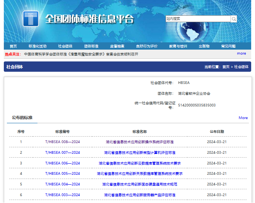Screen dimensions: 255x203
Task: Open standard number T/HBSEA 007—2024
Action: [63, 153]
